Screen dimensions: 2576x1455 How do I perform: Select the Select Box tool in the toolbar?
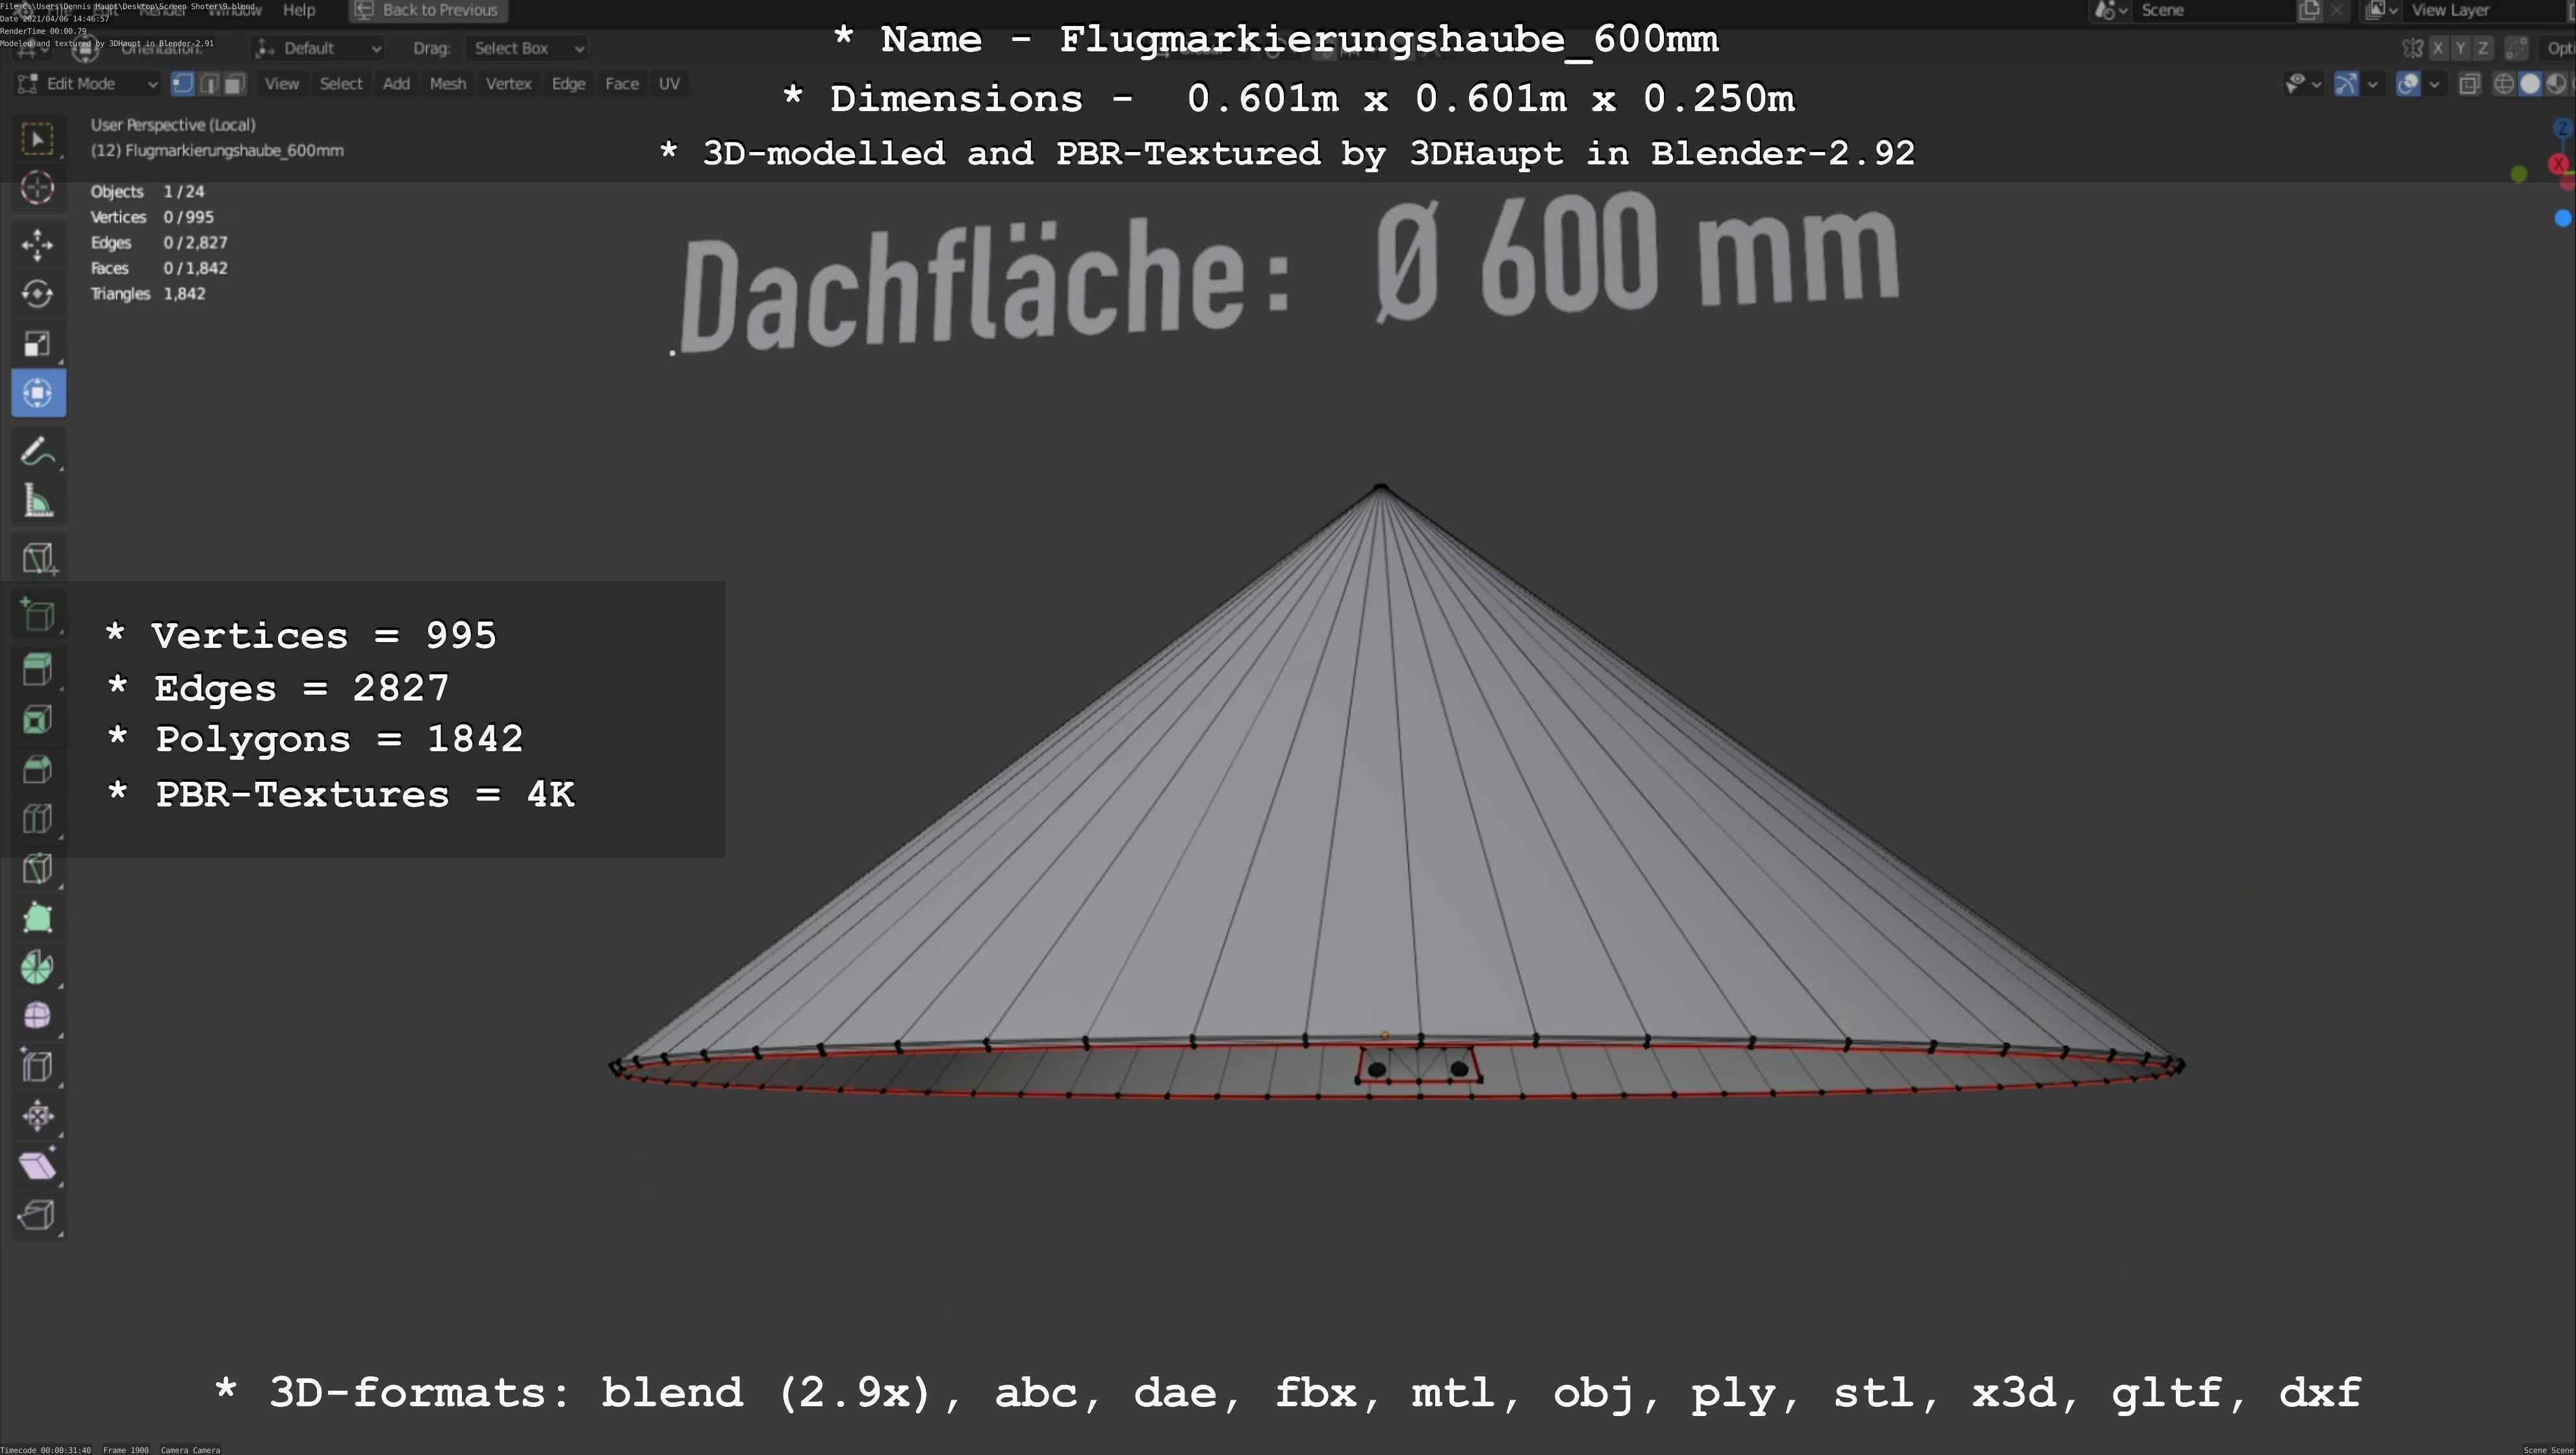click(38, 138)
